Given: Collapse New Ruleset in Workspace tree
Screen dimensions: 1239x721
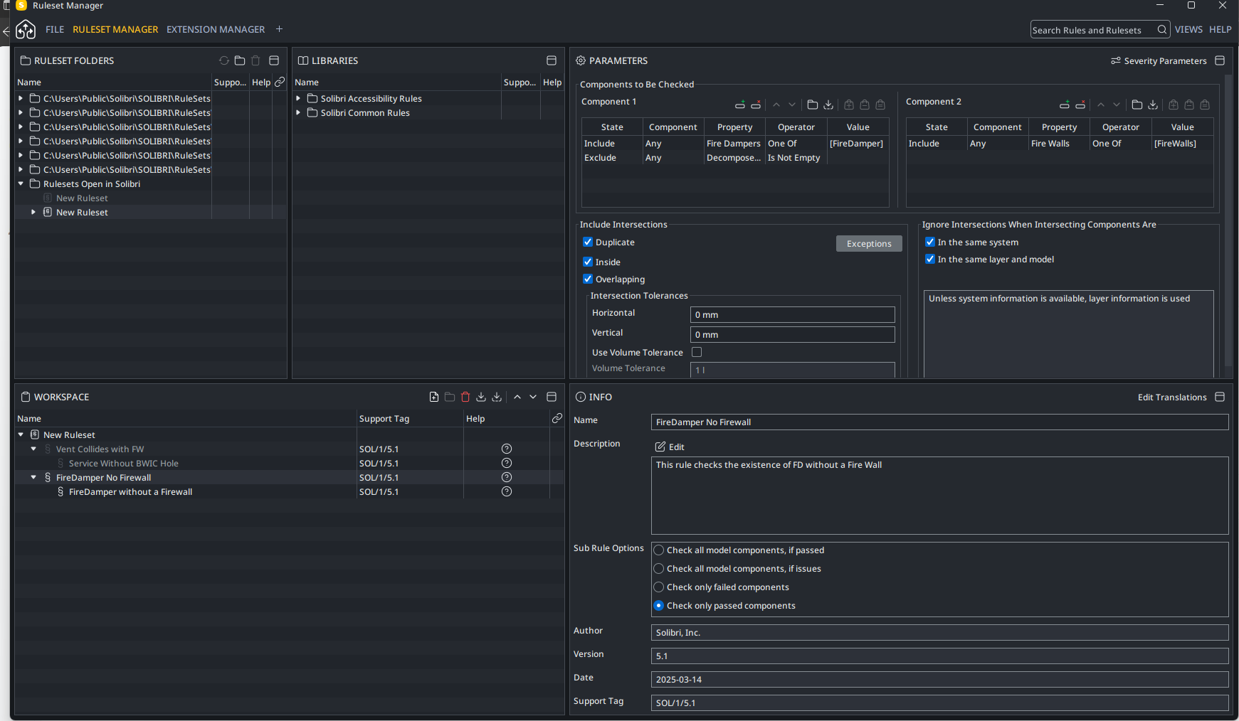Looking at the screenshot, I should [21, 434].
